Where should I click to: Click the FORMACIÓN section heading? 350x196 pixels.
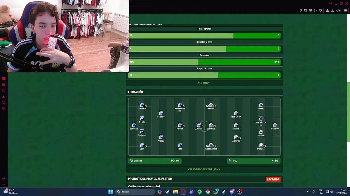tap(136, 92)
